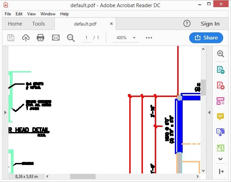The width and height of the screenshot is (231, 182).
Task: Open the Export PDF tool
Action: coord(220,70)
